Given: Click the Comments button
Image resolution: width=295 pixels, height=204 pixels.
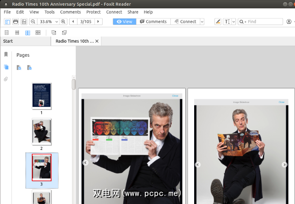Looking at the screenshot, I should click(153, 22).
